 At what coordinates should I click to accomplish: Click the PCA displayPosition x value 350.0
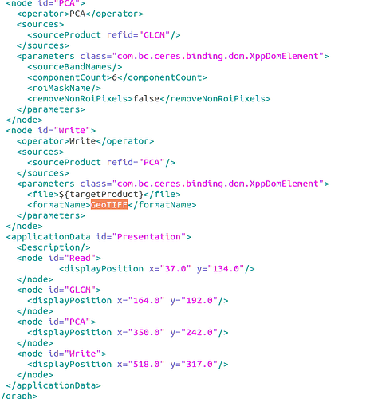click(x=146, y=332)
